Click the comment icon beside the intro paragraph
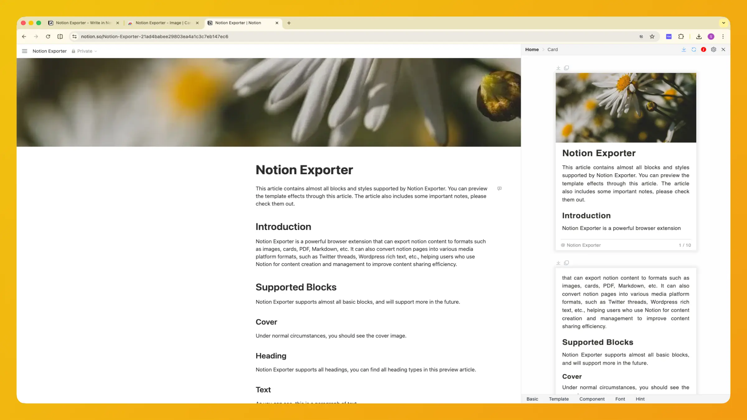The image size is (747, 420). tap(500, 189)
